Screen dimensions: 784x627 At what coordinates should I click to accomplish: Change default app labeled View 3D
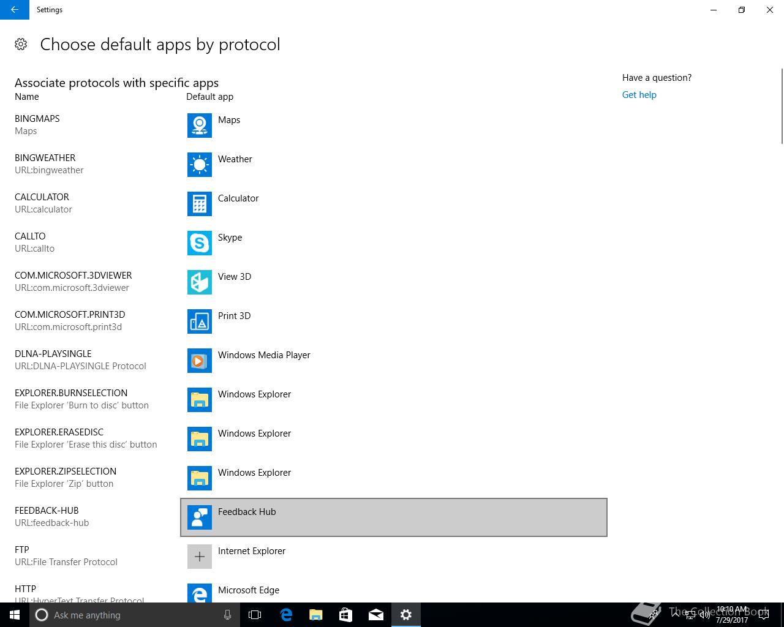(235, 277)
